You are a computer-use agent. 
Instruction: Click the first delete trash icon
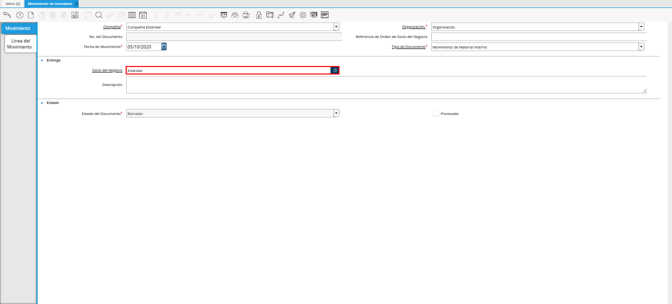coord(53,15)
